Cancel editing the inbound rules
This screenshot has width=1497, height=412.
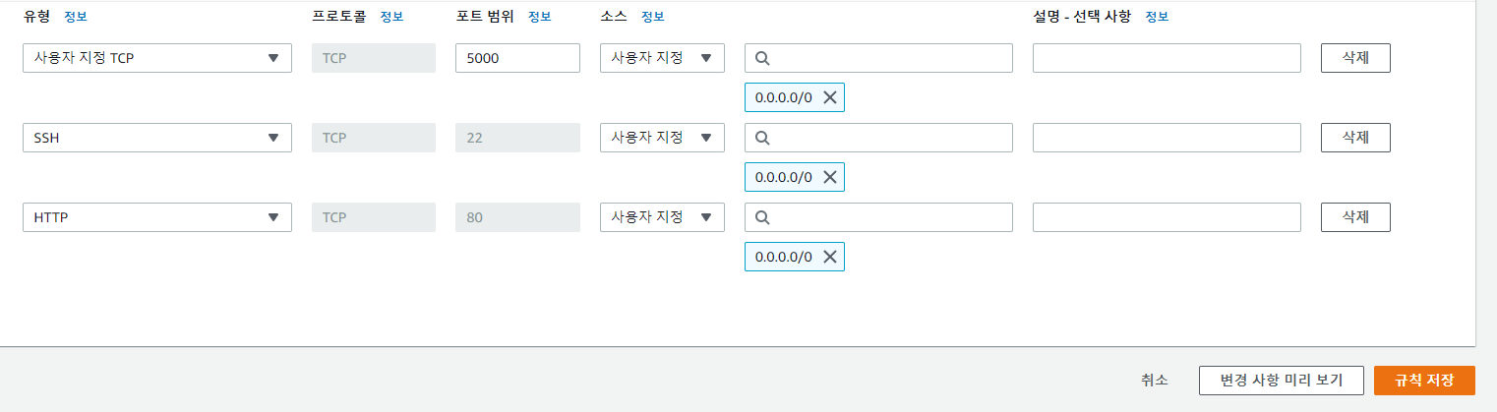1155,381
